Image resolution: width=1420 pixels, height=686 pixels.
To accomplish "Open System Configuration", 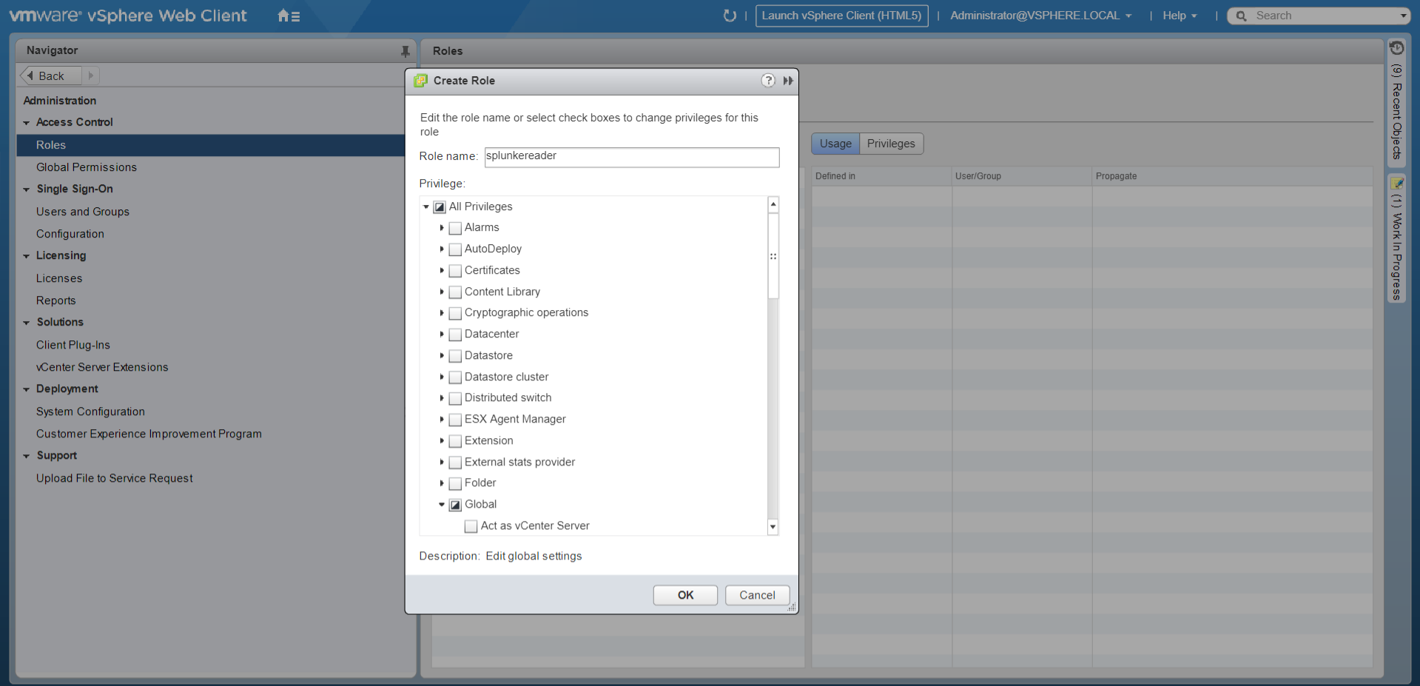I will (90, 411).
